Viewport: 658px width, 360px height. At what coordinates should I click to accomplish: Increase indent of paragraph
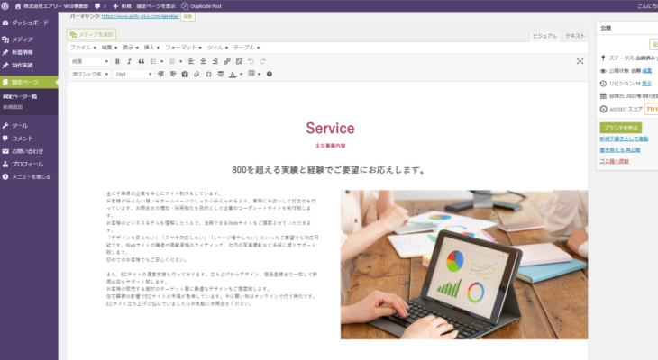coord(173,74)
